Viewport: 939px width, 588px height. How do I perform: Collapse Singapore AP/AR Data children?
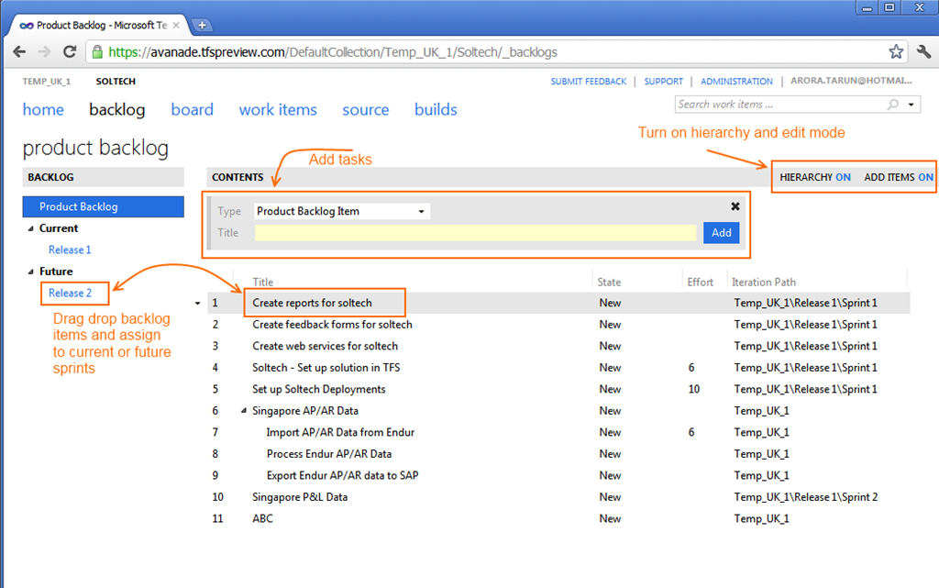(244, 411)
